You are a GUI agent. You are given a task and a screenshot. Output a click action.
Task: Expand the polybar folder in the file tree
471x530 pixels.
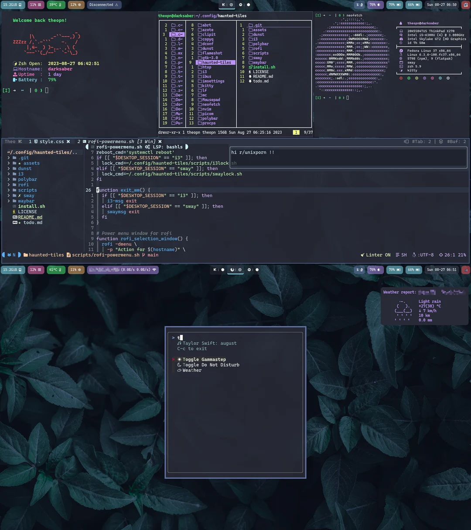pyautogui.click(x=27, y=179)
